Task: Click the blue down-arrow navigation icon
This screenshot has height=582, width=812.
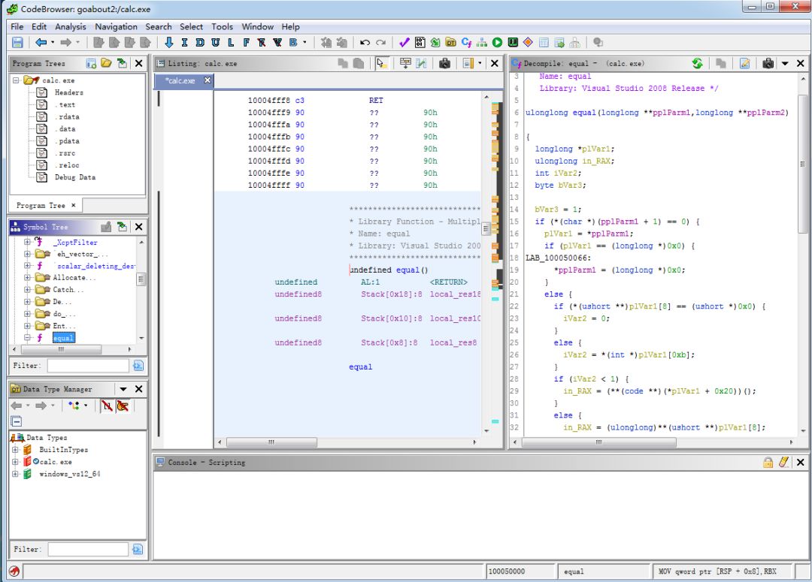Action: point(169,43)
